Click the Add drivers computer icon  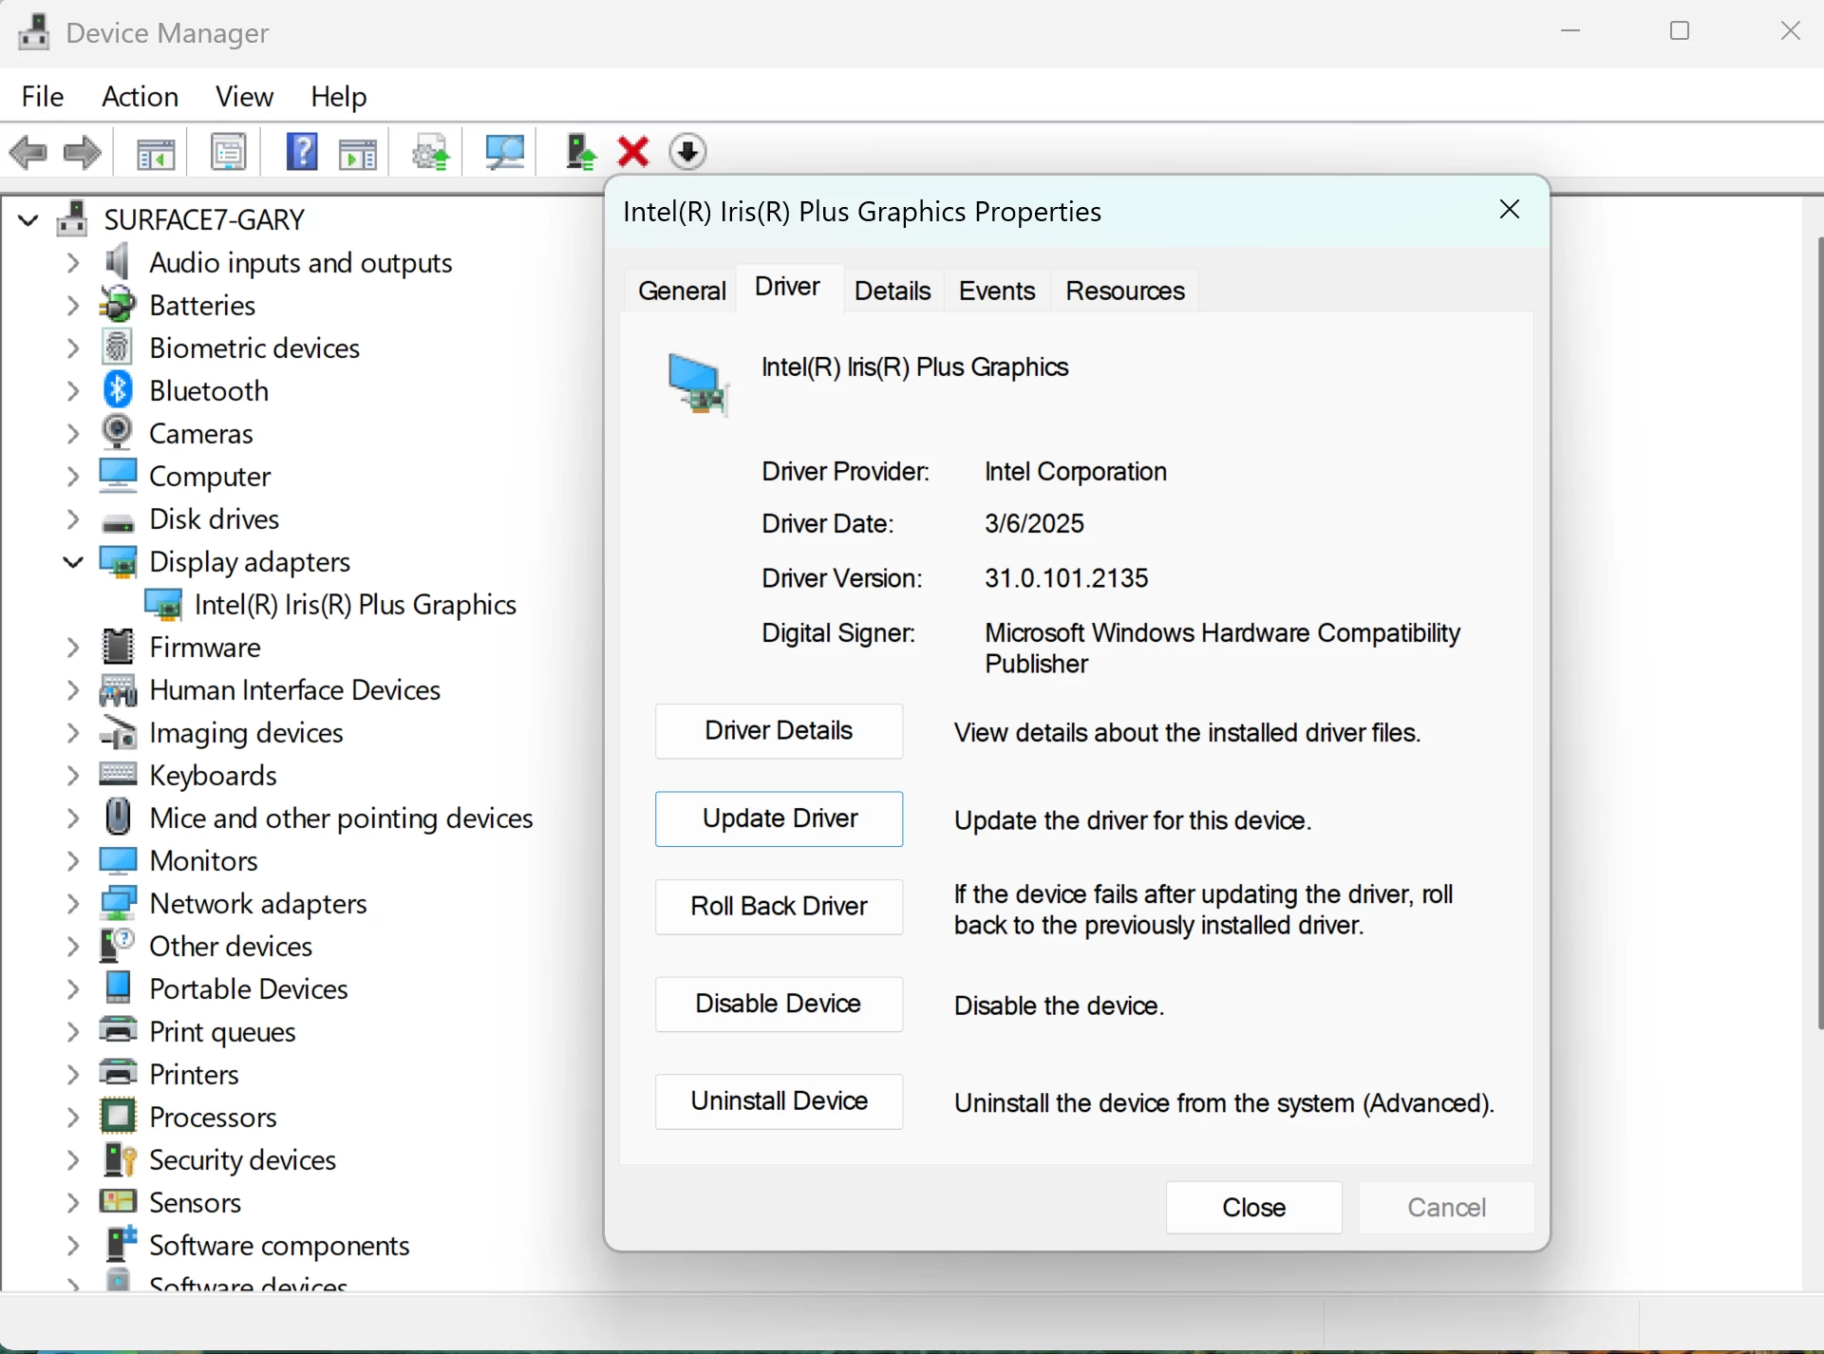point(579,152)
